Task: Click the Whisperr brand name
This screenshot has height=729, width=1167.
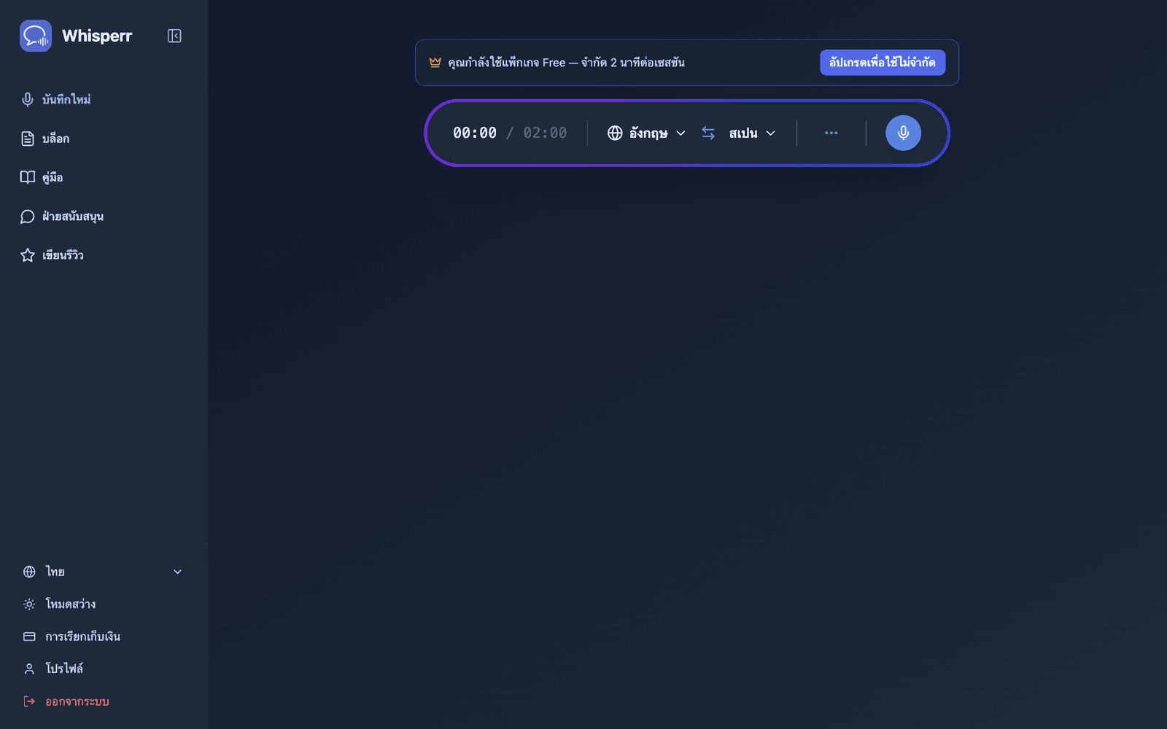Action: [97, 36]
